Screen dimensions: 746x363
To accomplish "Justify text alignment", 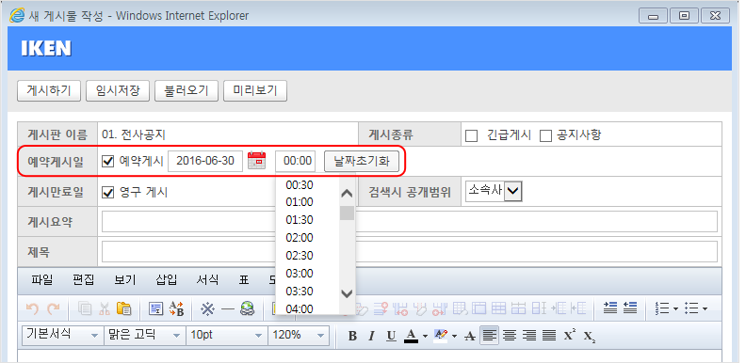I will click(x=549, y=336).
